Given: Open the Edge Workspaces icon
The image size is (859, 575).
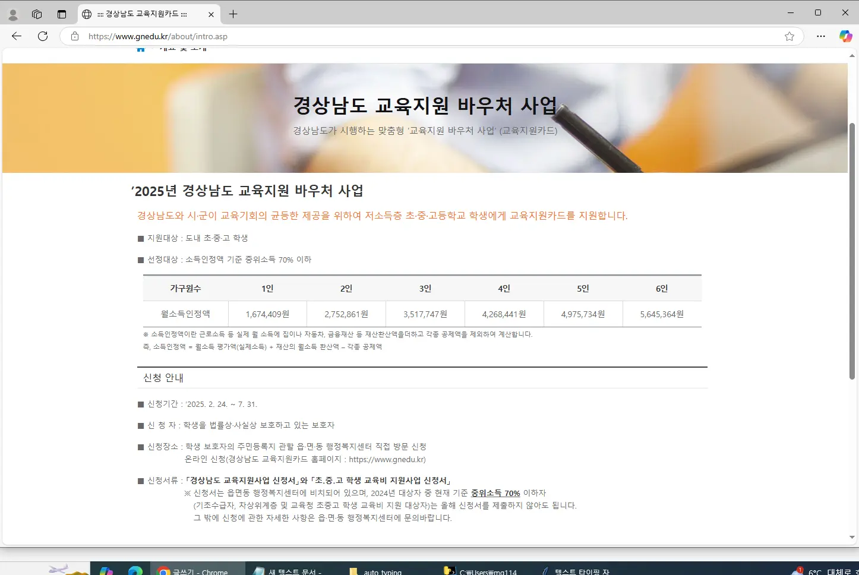Looking at the screenshot, I should [x=37, y=14].
